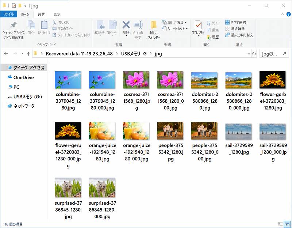Switch to details view in status bar

pos(280,224)
